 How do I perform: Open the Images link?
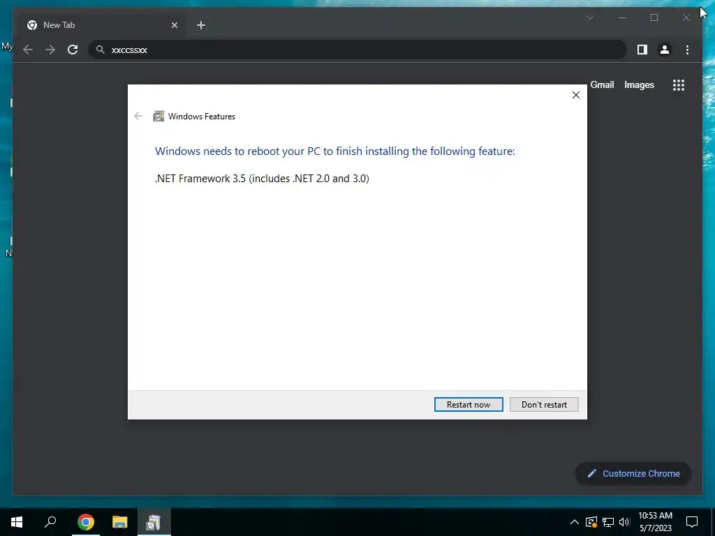639,84
